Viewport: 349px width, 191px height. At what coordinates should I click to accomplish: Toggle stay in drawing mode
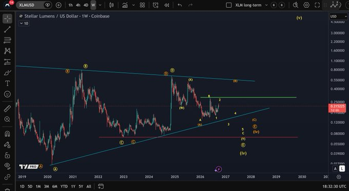pyautogui.click(x=7, y=145)
